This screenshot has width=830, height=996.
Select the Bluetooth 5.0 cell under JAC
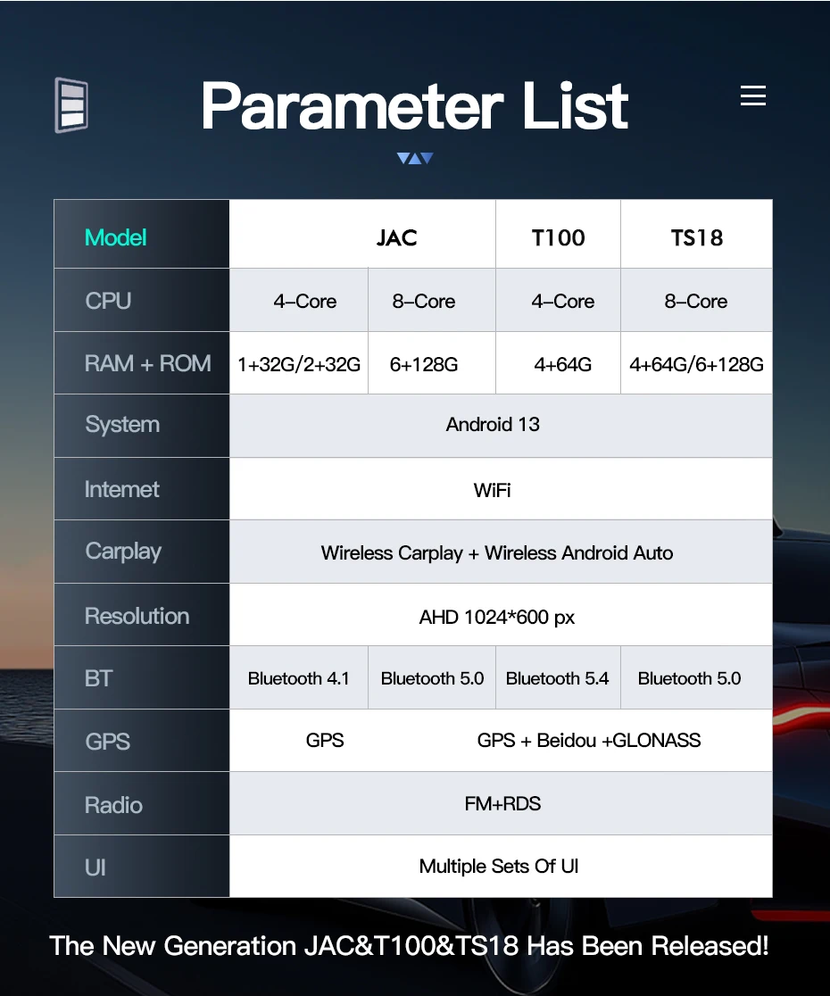[x=433, y=678]
